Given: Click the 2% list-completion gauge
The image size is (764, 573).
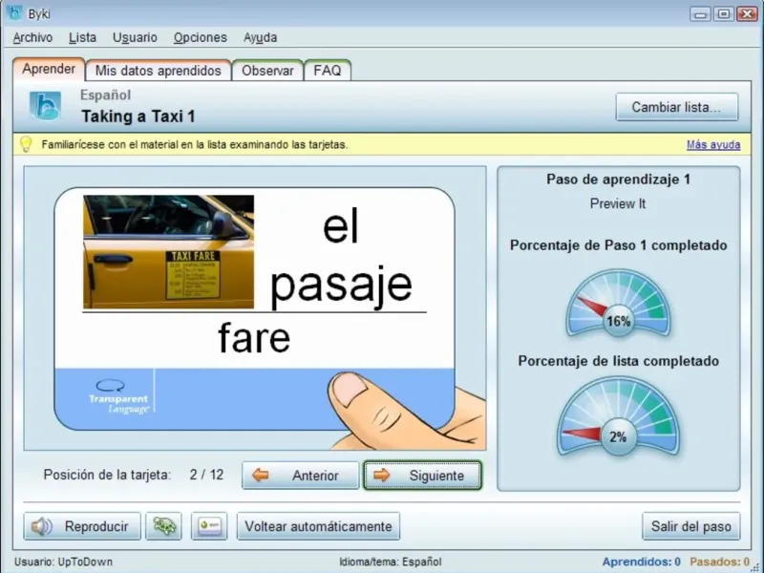Looking at the screenshot, I should (618, 416).
